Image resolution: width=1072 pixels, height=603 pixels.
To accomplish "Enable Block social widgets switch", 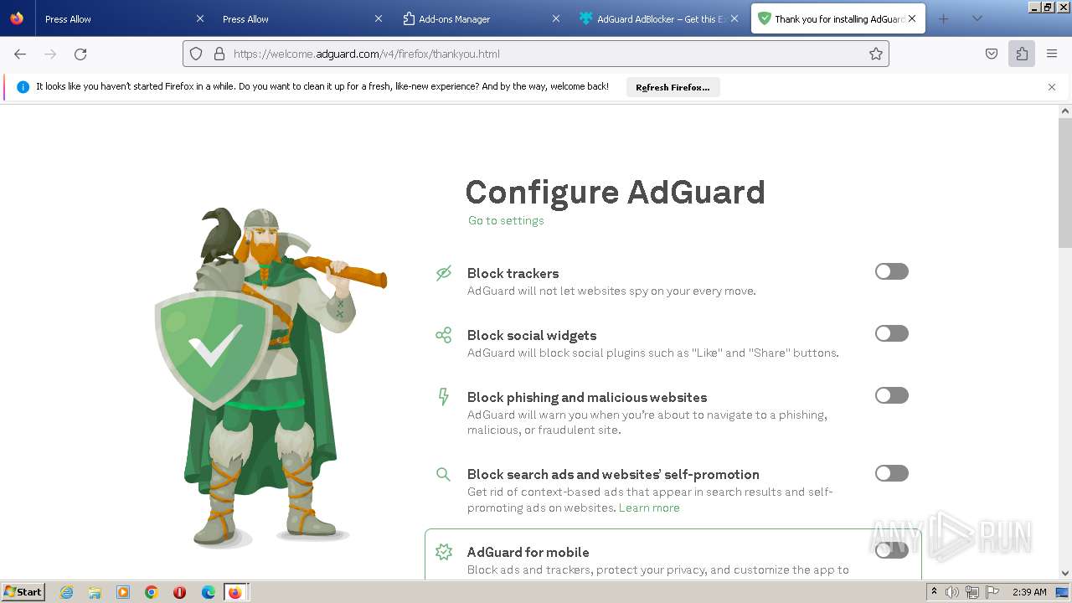I will (x=891, y=333).
